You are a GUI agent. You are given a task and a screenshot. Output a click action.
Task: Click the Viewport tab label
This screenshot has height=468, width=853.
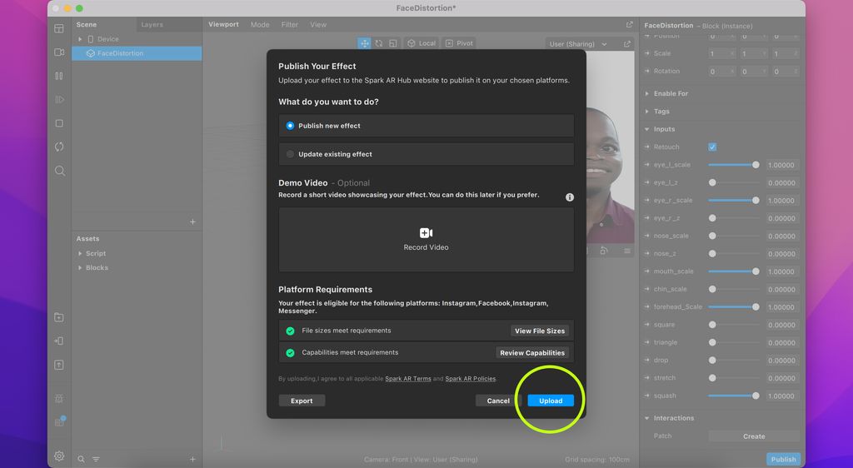[x=223, y=24]
